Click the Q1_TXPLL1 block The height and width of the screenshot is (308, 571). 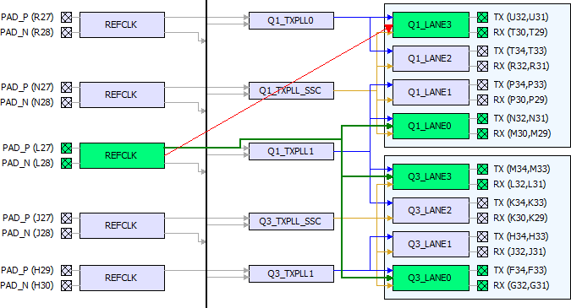pos(291,151)
